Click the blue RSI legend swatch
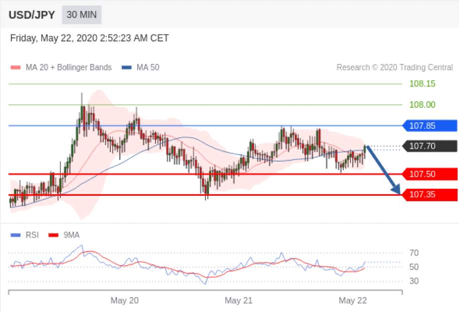Image resolution: width=459 pixels, height=312 pixels. click(x=15, y=235)
